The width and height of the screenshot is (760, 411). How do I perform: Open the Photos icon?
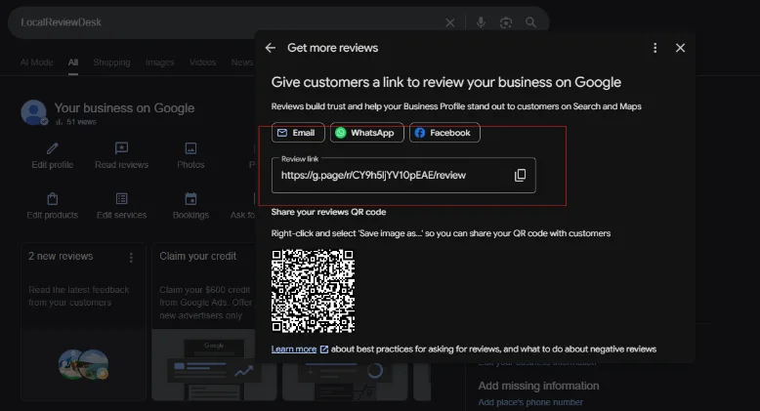pos(190,147)
